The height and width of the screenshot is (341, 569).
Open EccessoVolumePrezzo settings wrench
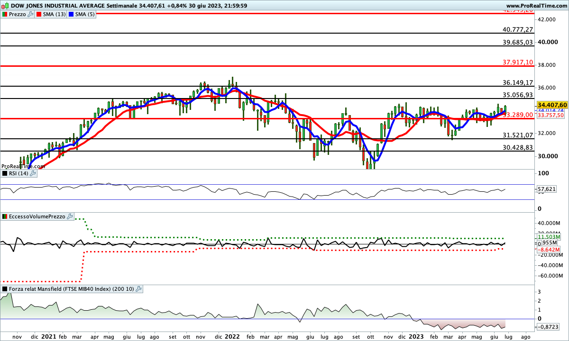tap(70, 216)
